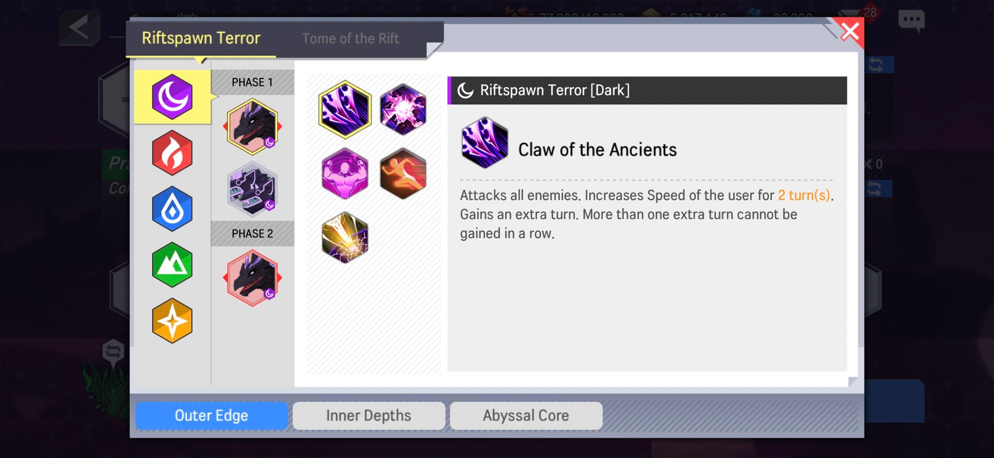Select the golden lightning skill icon
Viewport: 994px width, 458px height.
[x=345, y=237]
